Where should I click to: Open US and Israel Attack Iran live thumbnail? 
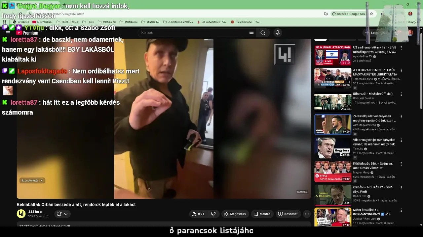[333, 55]
